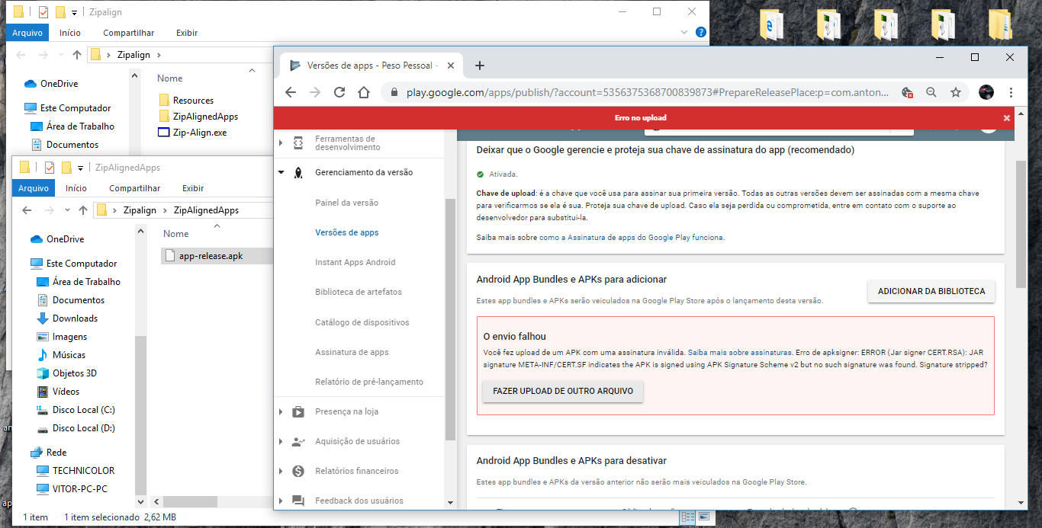This screenshot has width=1042, height=528.
Task: Open Imagens in navigation pane
Action: pyautogui.click(x=69, y=337)
